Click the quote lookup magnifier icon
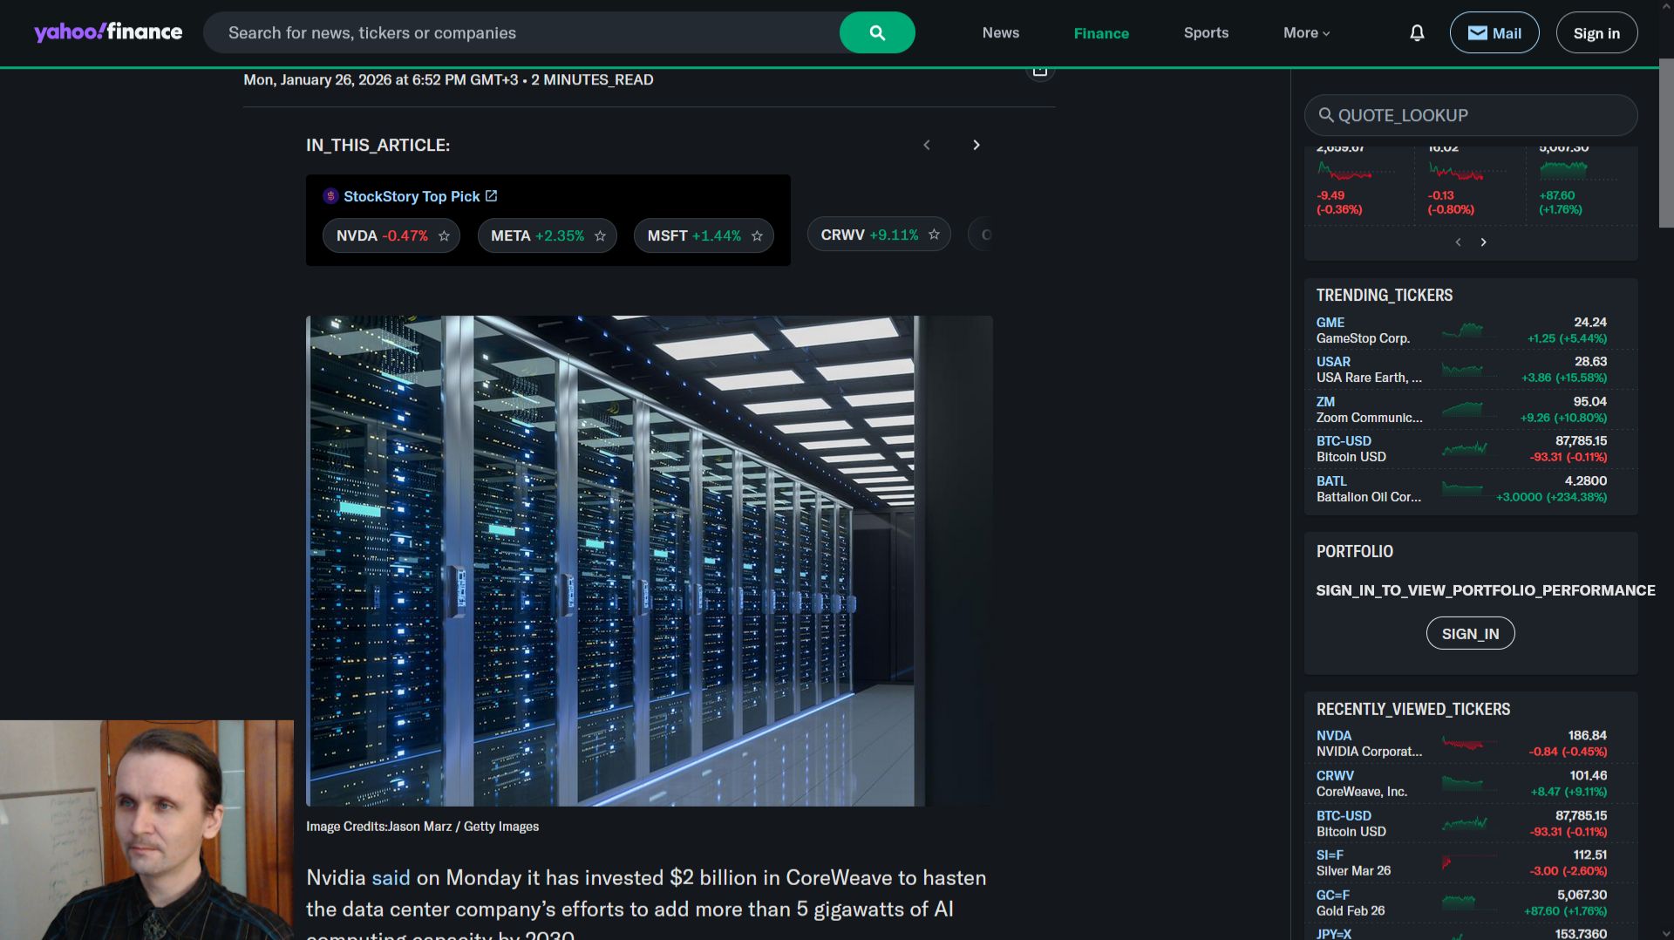Image resolution: width=1674 pixels, height=940 pixels. tap(1326, 115)
